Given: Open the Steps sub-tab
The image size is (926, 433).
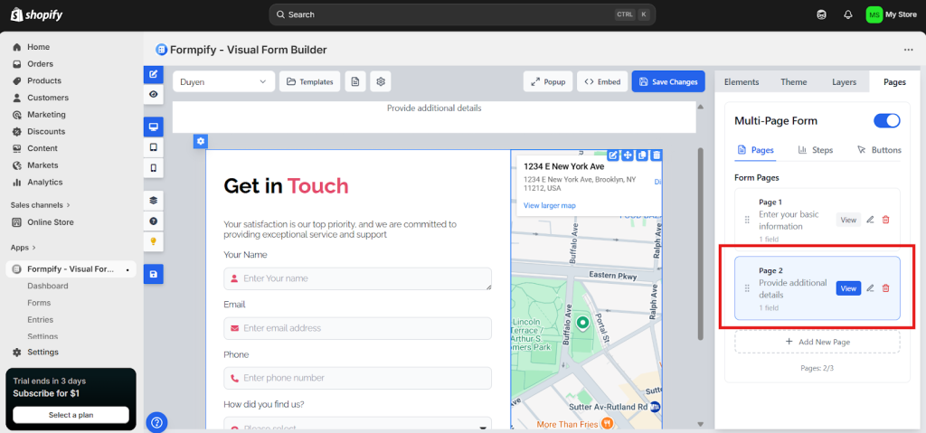Looking at the screenshot, I should tap(815, 150).
